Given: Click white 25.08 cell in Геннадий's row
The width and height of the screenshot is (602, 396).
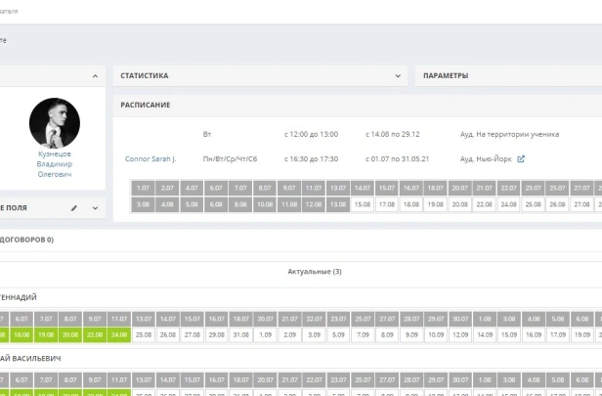Looking at the screenshot, I should point(143,334).
